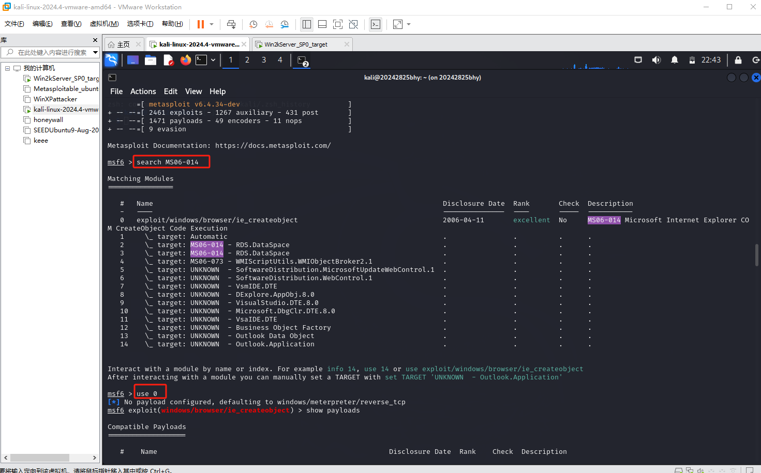The height and width of the screenshot is (473, 761).
Task: Click the terminal window button in taskbar
Action: click(303, 60)
